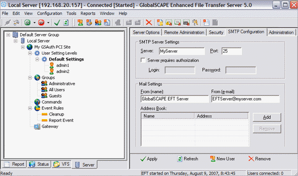Collapse the Event Rules tree node
Screen dimensions: 298x176
(x=30, y=108)
